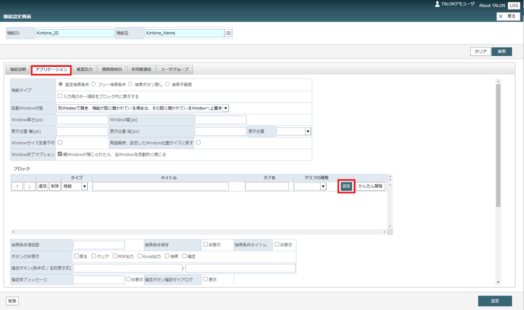Click the bottom-left 削除 button
524x310 pixels.
pyautogui.click(x=12, y=301)
